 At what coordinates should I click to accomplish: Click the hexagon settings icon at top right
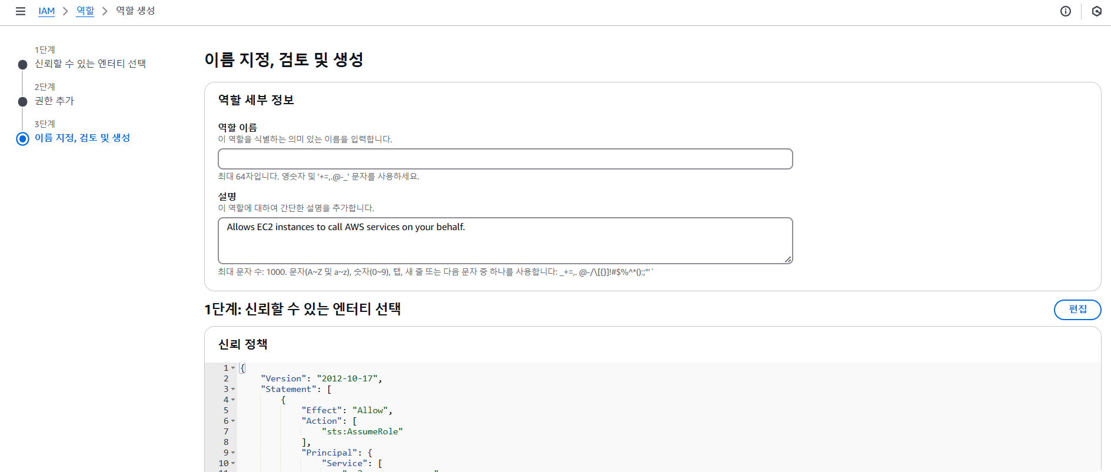[x=1097, y=11]
